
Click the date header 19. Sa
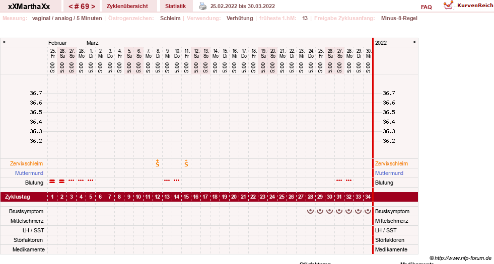pyautogui.click(x=263, y=53)
